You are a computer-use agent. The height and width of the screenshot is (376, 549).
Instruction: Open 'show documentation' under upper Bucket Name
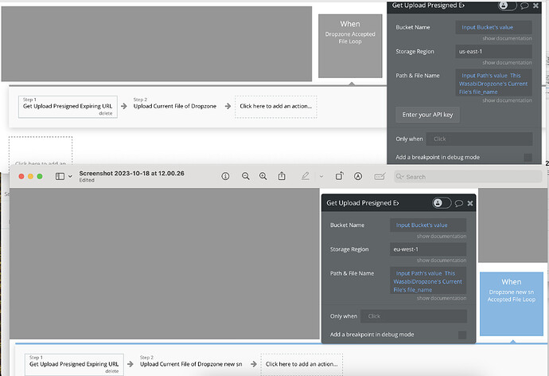point(507,38)
